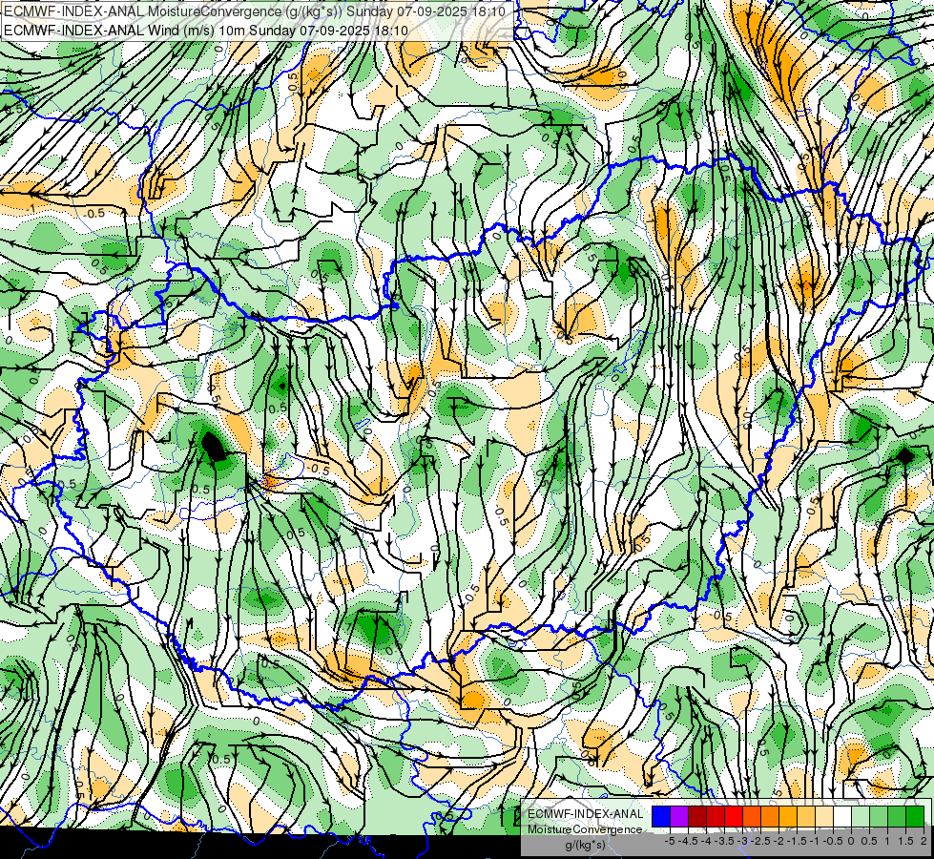Pick the red-orange swatch between -3 and -2.5
This screenshot has height=859, width=934.
click(752, 817)
